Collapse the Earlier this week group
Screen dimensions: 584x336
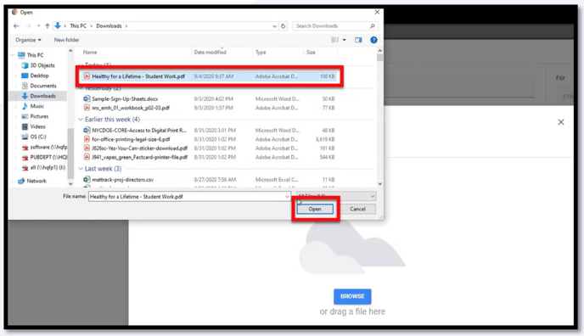pos(81,120)
